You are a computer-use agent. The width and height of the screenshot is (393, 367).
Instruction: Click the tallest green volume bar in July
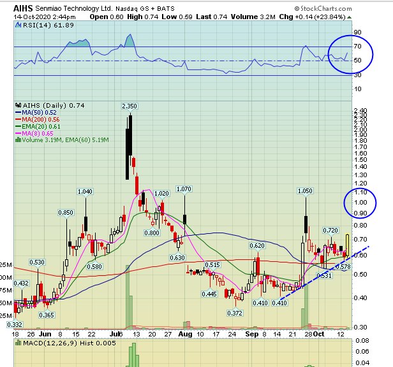pos(127,297)
